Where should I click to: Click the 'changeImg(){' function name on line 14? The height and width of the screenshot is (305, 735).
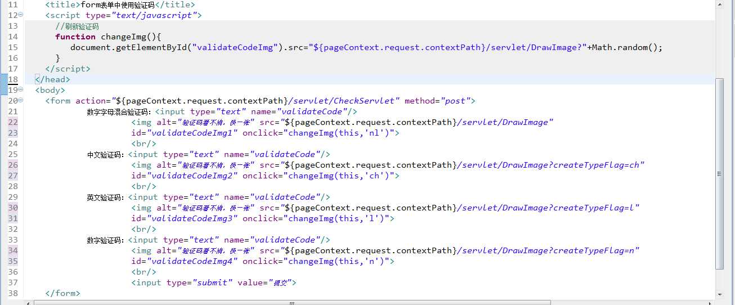tap(131, 37)
